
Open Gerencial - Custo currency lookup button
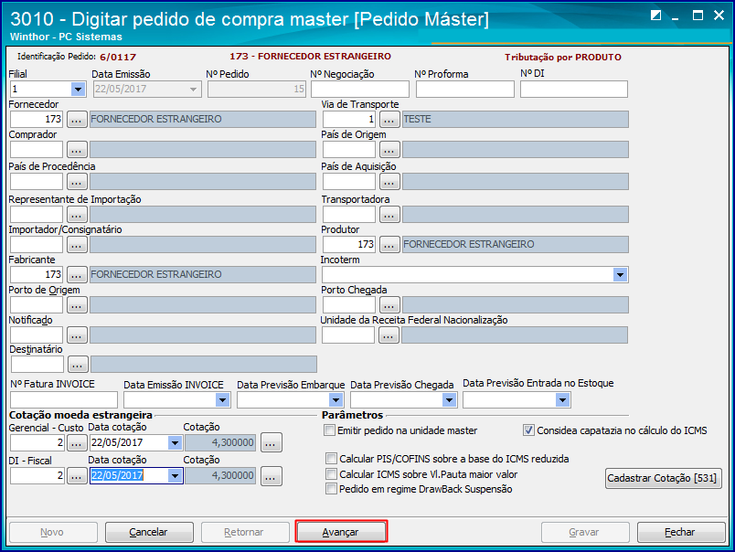point(77,443)
